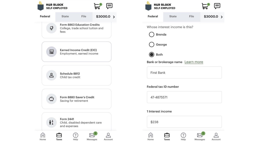The height and width of the screenshot is (141, 259).
Task: Expand the $3000.0 chevron on the left screen
Action: coord(114,17)
